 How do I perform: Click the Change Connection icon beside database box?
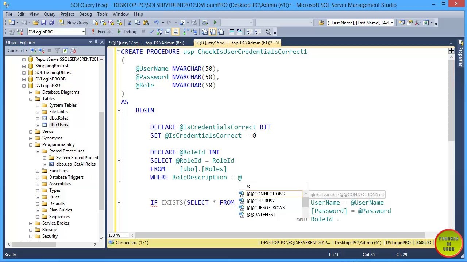tap(19, 32)
